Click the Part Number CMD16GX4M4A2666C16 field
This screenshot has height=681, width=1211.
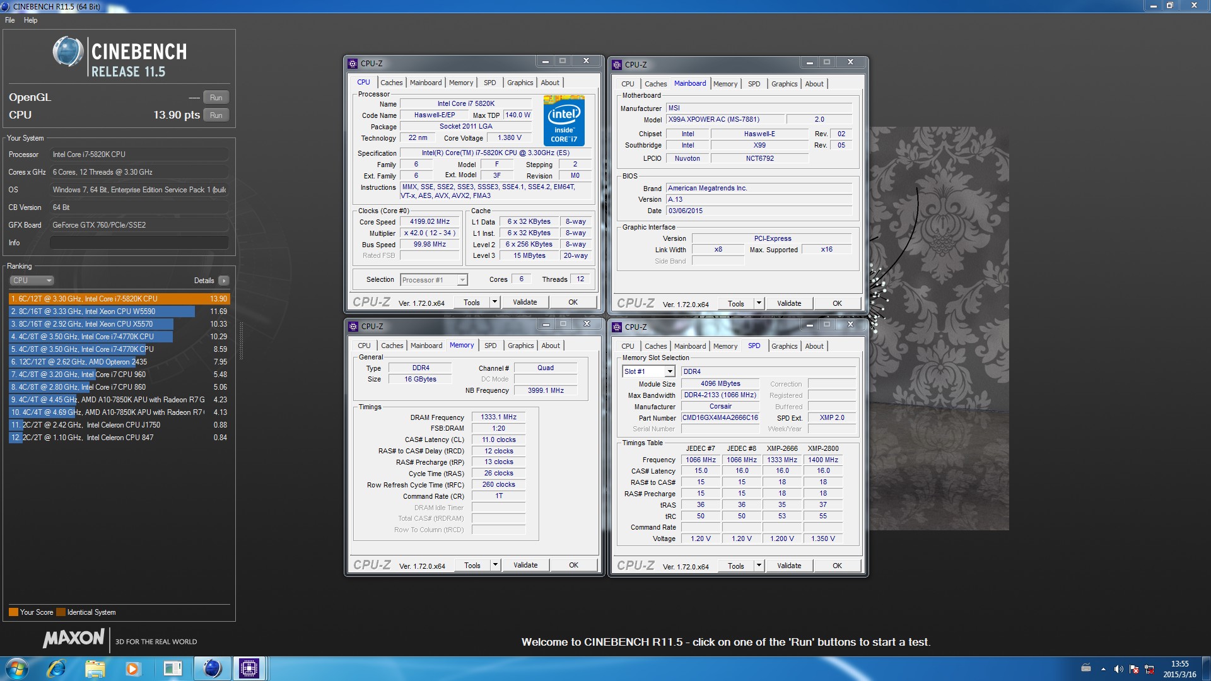click(720, 418)
